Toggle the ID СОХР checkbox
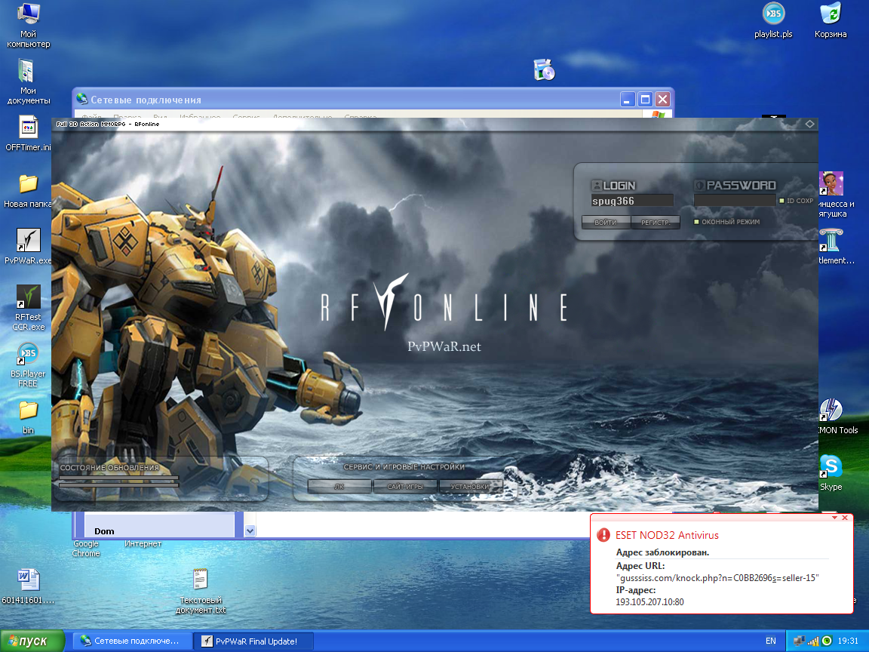 (x=782, y=201)
